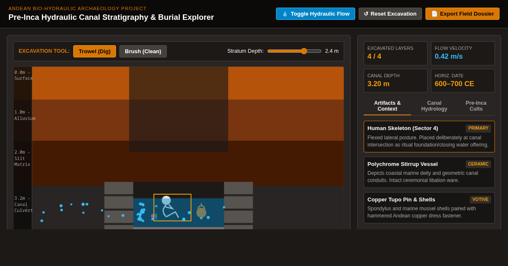Switch to the Canal Hydrology tab
The width and height of the screenshot is (508, 266).
434,106
